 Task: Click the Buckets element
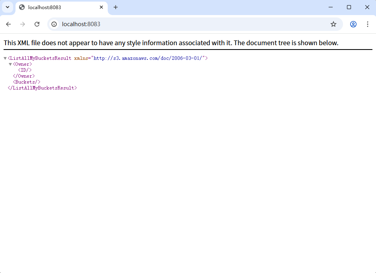click(27, 82)
